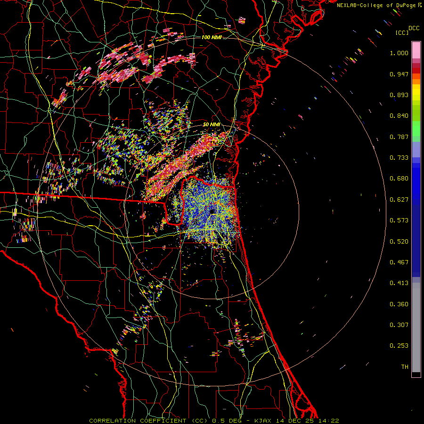Click the NEXLAB-College of DuPage label
Screen dimensions: 424x424
click(376, 5)
